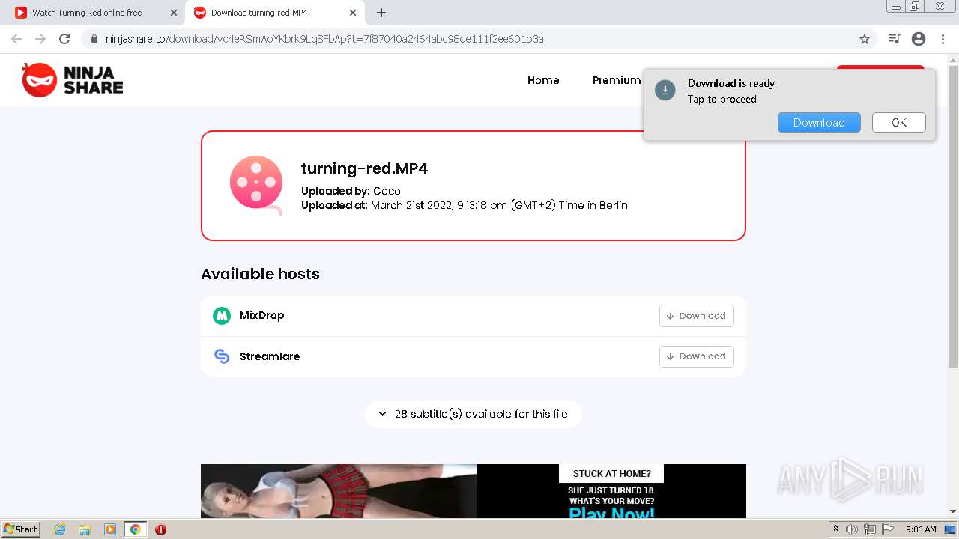Open a new browser tab
This screenshot has height=539, width=959.
coord(381,13)
